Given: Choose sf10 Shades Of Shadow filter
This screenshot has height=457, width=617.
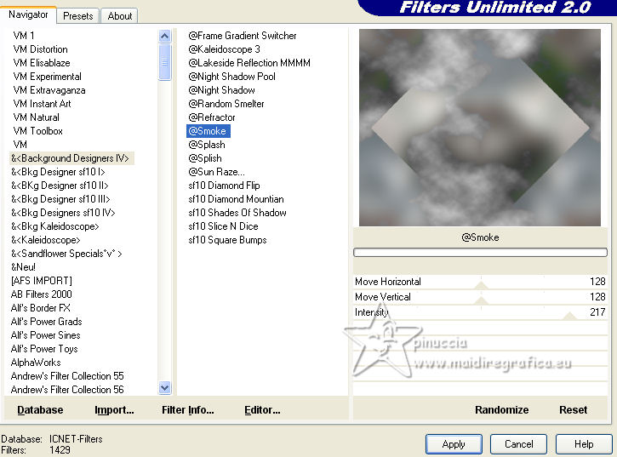Looking at the screenshot, I should coord(237,213).
